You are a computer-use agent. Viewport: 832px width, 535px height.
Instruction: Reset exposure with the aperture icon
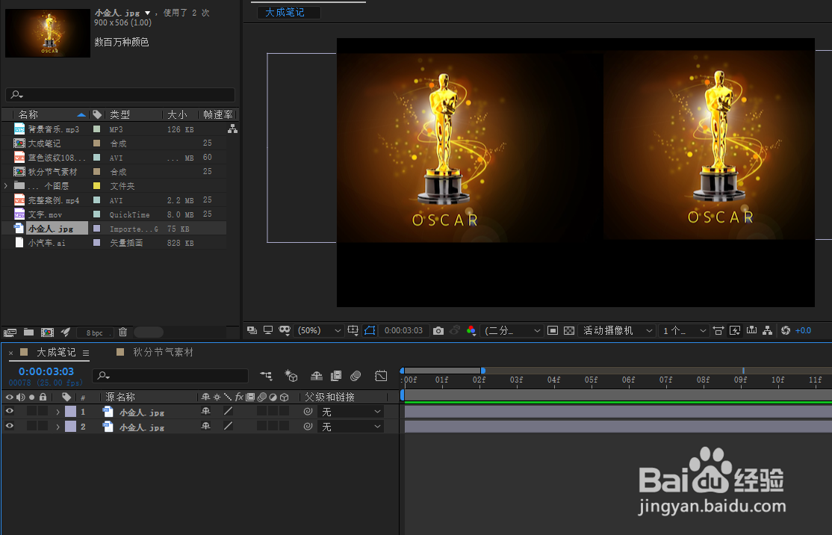click(786, 331)
